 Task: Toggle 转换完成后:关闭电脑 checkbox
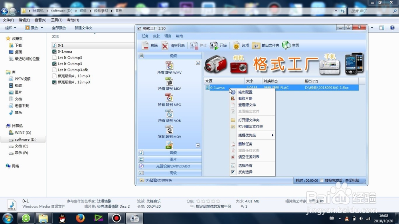point(322,181)
